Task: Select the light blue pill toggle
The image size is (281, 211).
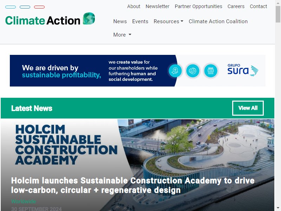Action: pyautogui.click(x=11, y=7)
